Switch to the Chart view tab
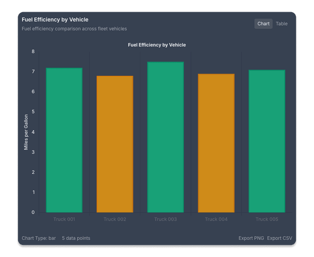The height and width of the screenshot is (257, 314). click(x=263, y=24)
